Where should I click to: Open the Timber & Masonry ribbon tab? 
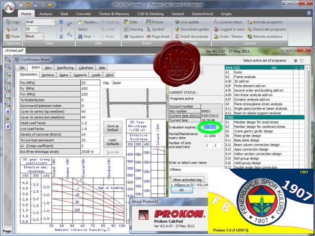point(114,14)
